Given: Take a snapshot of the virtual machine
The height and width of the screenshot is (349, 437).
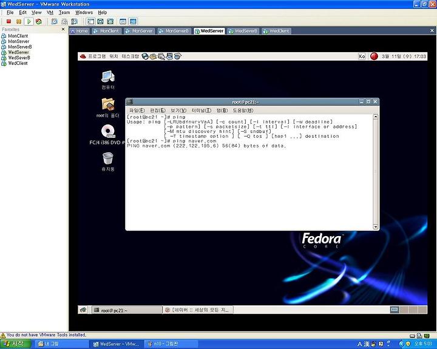Looking at the screenshot, I should pyautogui.click(x=55, y=21).
